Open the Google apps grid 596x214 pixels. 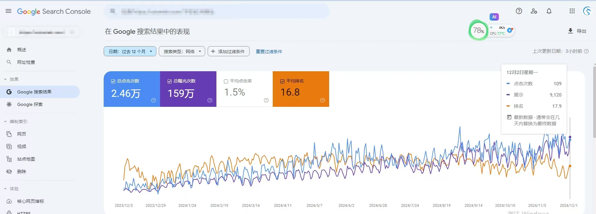tap(572, 11)
